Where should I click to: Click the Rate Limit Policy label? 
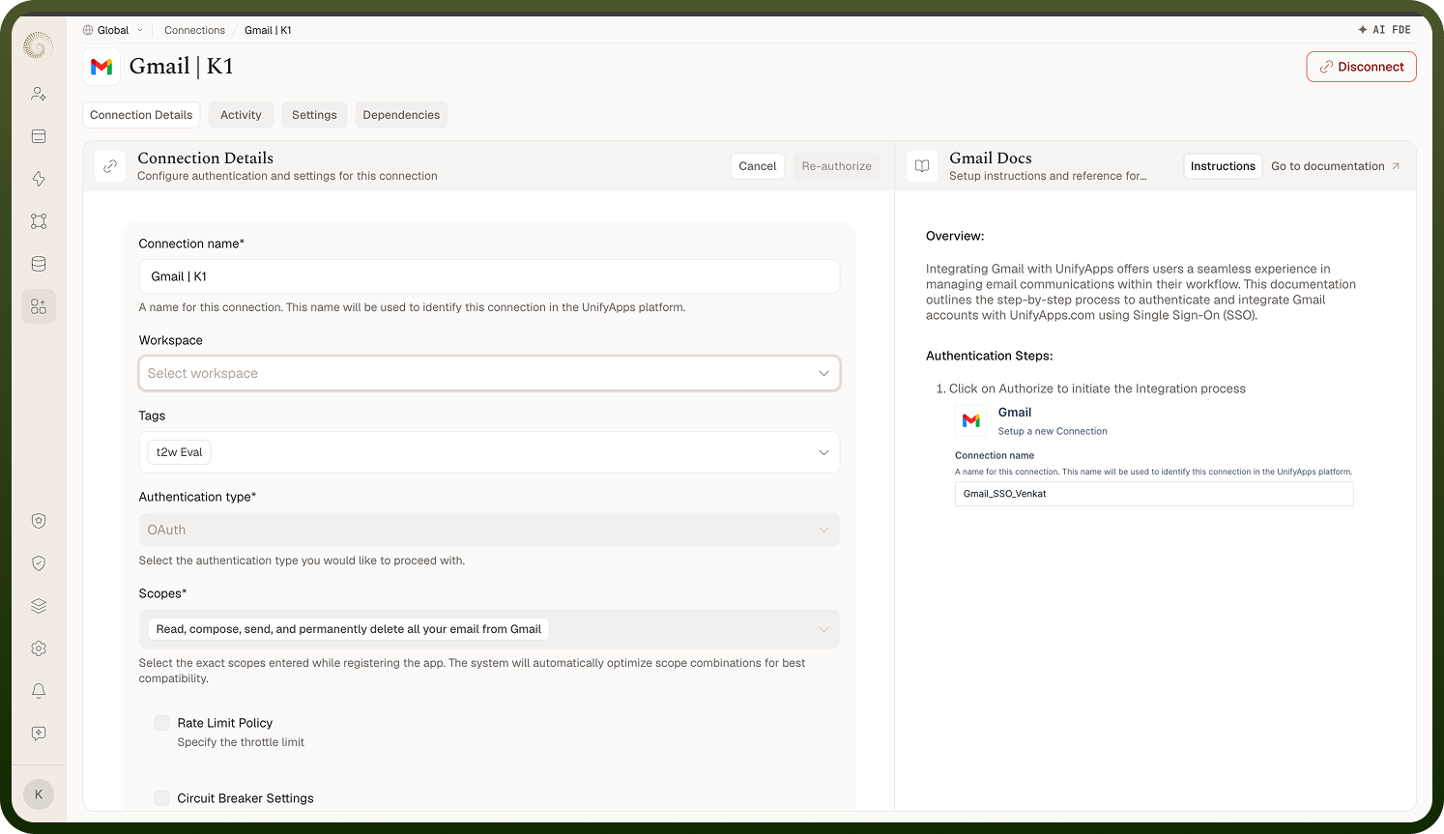click(x=225, y=723)
